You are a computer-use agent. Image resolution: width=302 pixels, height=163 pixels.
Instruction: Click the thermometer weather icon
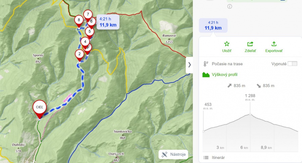(206, 64)
